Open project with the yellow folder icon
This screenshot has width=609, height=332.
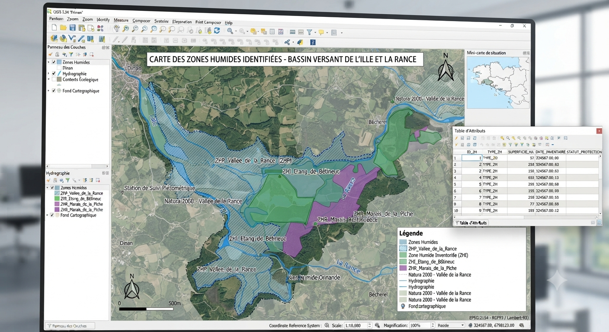63,29
